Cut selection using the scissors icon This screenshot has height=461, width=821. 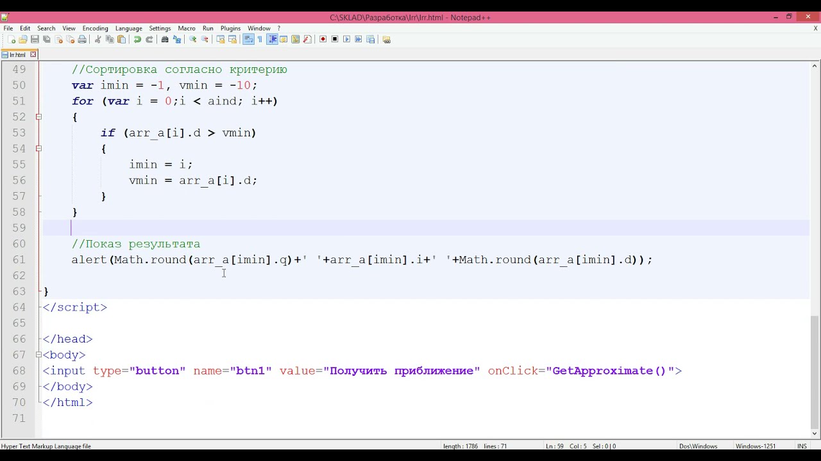pyautogui.click(x=97, y=39)
